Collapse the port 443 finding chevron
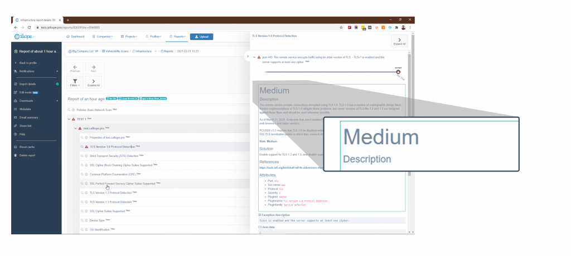This screenshot has width=571, height=256. coord(254,57)
